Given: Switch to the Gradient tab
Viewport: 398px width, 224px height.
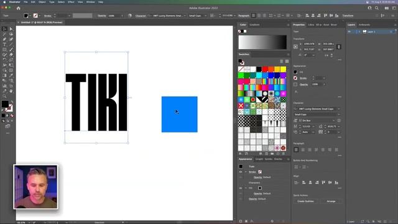Looking at the screenshot, I should click(x=254, y=25).
